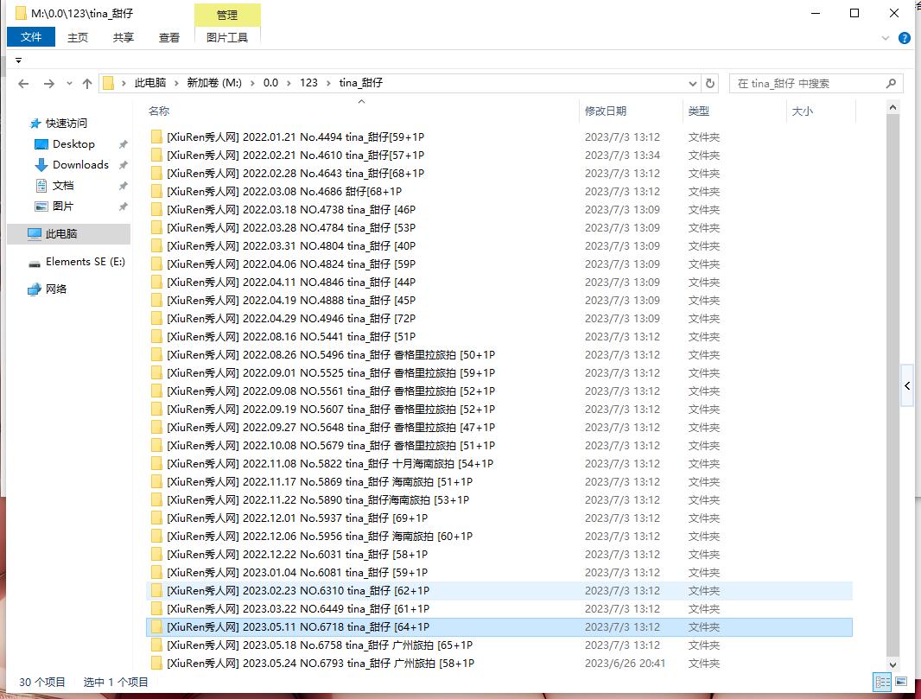Open Explorer help question mark icon
This screenshot has height=699, width=921.
click(905, 38)
